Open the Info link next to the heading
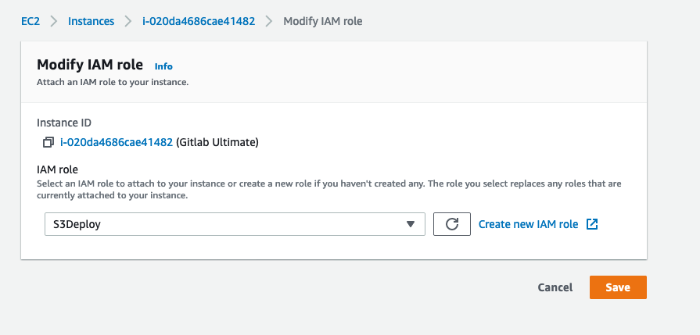This screenshot has width=700, height=335. tap(163, 66)
